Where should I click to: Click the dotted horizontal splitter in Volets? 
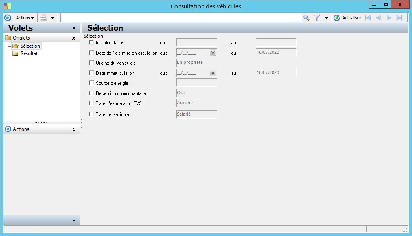coord(42,122)
